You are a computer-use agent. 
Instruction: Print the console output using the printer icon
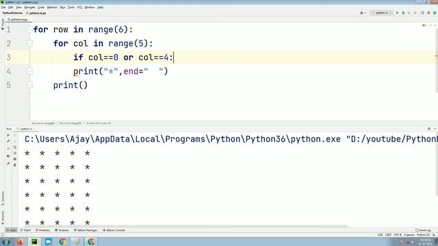[15, 159]
